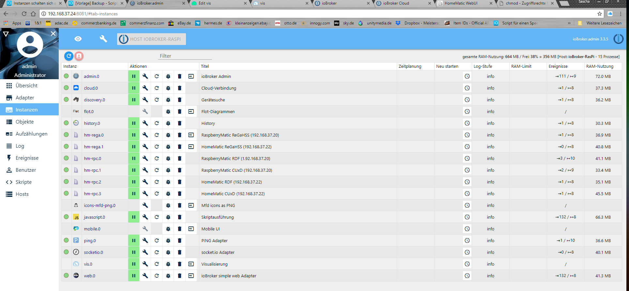Click admin.0 instance name

(x=92, y=76)
